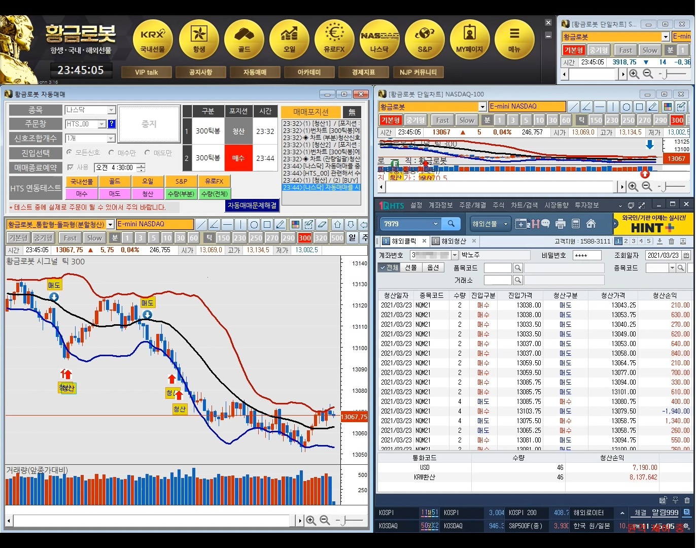Select the 매도만 radio option
The height and width of the screenshot is (548, 696).
pos(158,153)
